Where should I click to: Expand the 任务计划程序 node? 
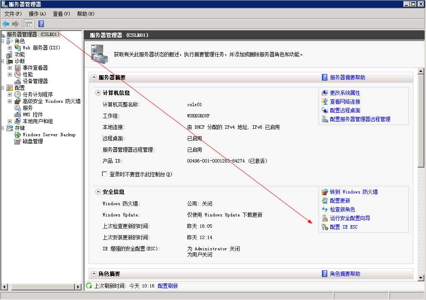pos(10,94)
